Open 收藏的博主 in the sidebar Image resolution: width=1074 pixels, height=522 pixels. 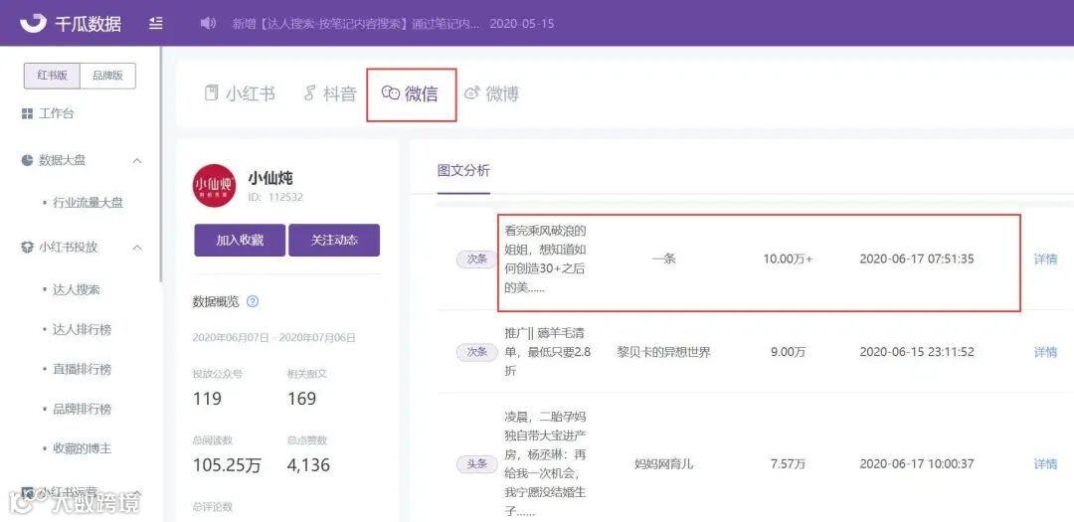point(82,448)
